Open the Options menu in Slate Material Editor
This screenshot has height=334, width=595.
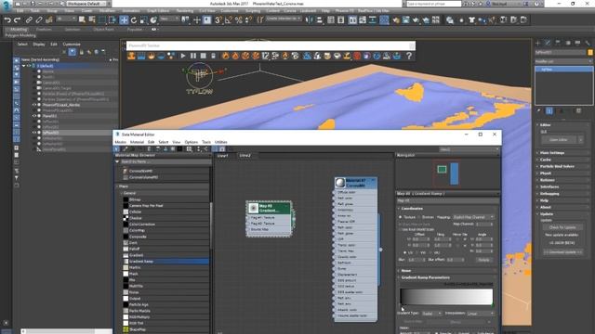coord(192,142)
